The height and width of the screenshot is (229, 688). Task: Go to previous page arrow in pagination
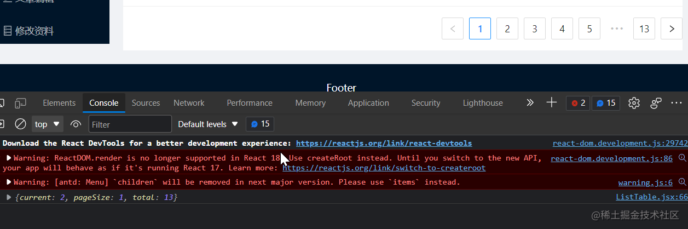(453, 28)
